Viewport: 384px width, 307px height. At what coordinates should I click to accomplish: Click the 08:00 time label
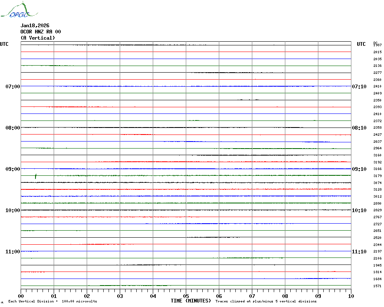pyautogui.click(x=13, y=128)
